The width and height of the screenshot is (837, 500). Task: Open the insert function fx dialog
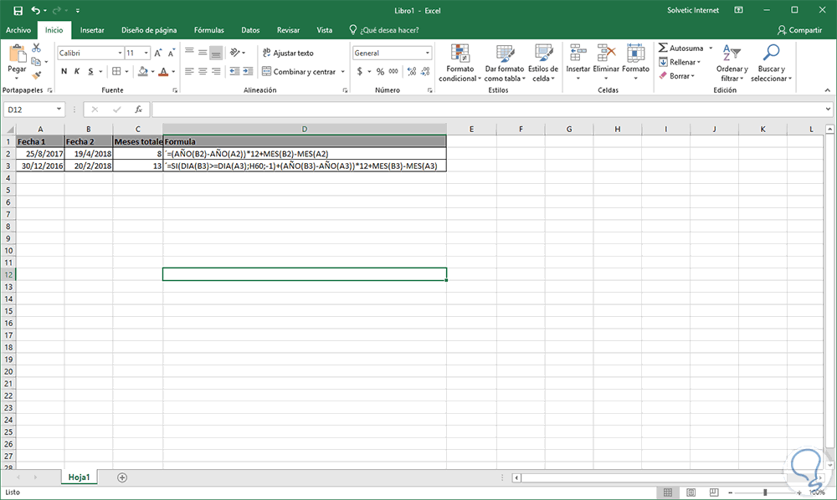(x=139, y=110)
